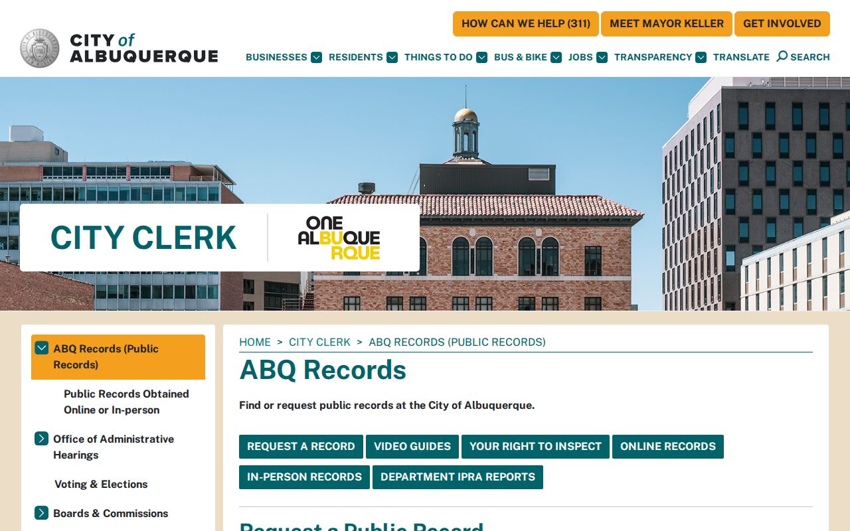850x531 pixels.
Task: Expand the Things To Do menu chevron
Action: [x=481, y=57]
